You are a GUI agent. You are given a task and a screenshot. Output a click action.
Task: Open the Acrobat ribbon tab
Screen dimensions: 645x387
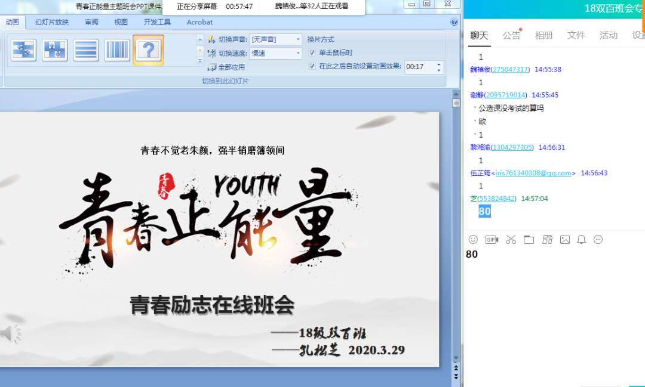click(x=199, y=22)
